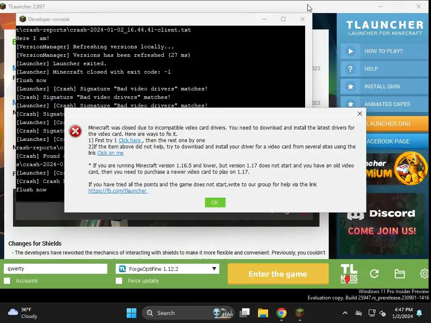Click "Launcher exited." console line
Screen dimensions: 431x323
pos(61,64)
